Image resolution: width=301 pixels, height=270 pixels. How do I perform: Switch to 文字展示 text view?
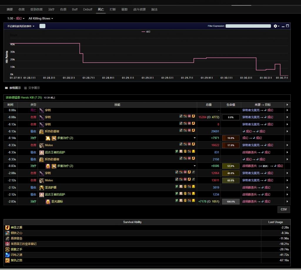click(x=32, y=88)
